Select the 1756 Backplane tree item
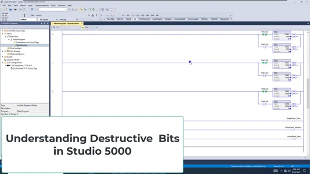 click(21, 65)
